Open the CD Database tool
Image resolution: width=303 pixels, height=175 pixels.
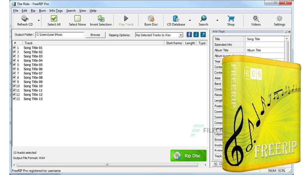pos(176,18)
